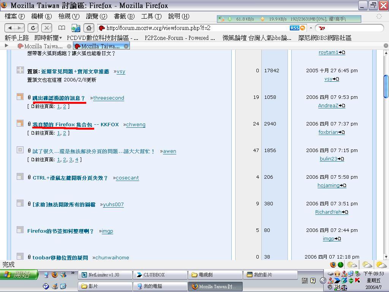The height and width of the screenshot is (292, 389).
Task: Click the reload page toolbar button
Action: coord(33,28)
